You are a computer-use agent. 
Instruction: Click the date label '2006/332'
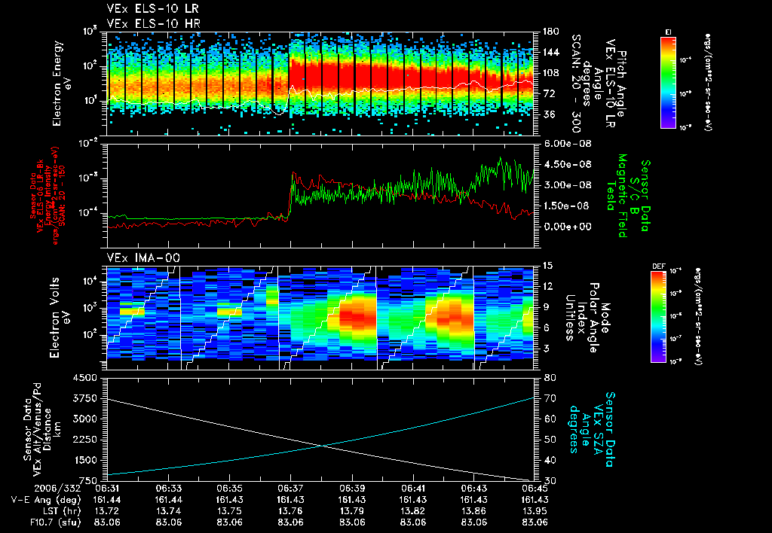click(x=57, y=489)
